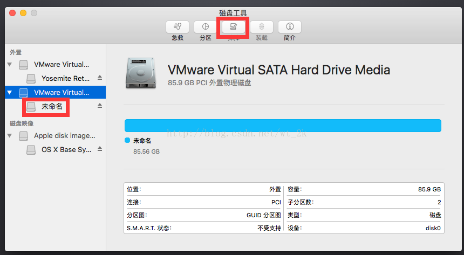Select the 未命名 volume in sidebar
This screenshot has width=464, height=255.
(x=52, y=107)
